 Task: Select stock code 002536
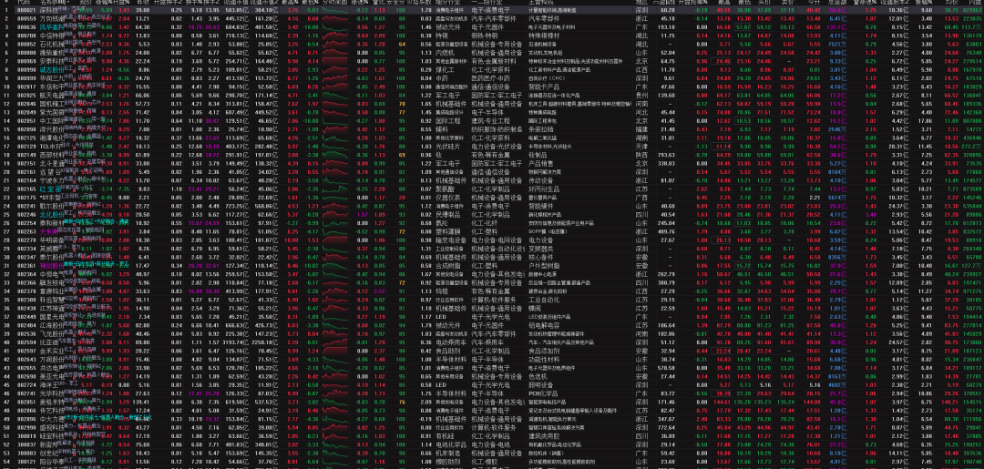[x=26, y=335]
